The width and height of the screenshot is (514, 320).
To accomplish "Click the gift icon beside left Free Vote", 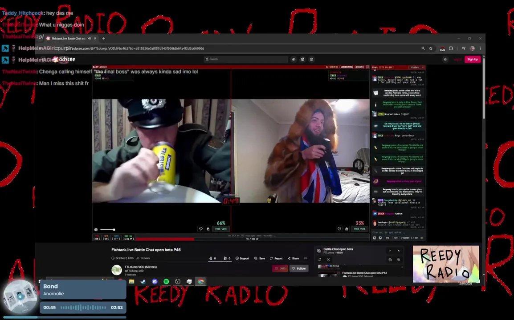I will point(208,229).
